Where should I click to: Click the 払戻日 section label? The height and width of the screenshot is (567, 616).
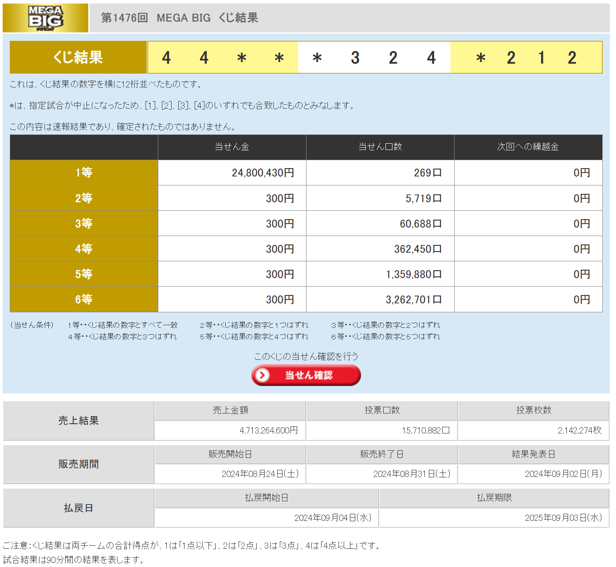tap(78, 508)
